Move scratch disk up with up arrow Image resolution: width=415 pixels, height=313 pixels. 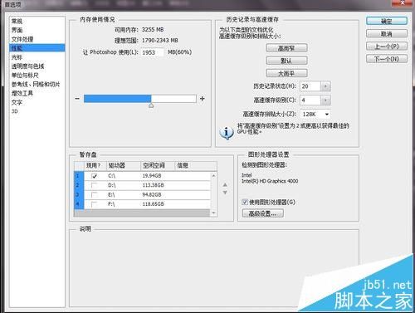225,184
